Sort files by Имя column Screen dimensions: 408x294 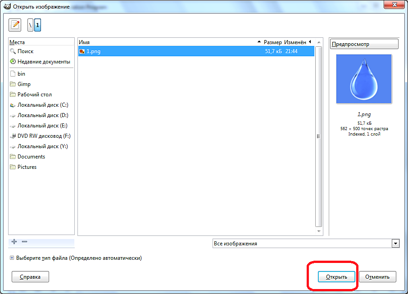point(170,42)
